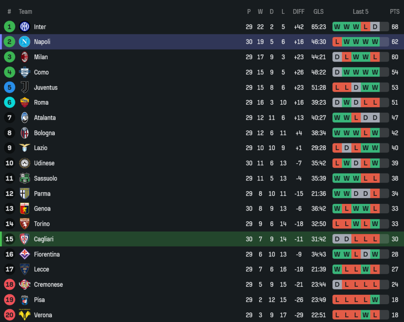404x322 pixels.
Task: Click the Milan team crest
Action: [24, 57]
